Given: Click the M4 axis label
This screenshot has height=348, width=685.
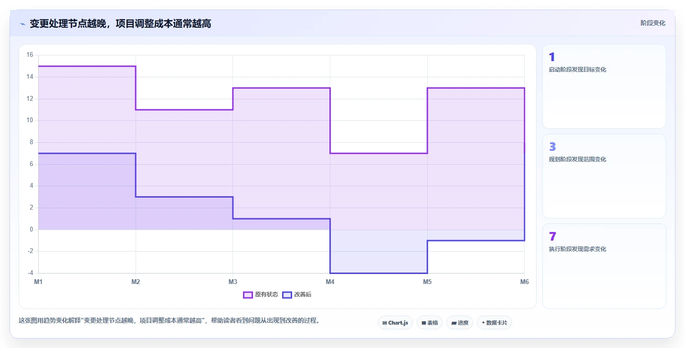Looking at the screenshot, I should point(330,282).
